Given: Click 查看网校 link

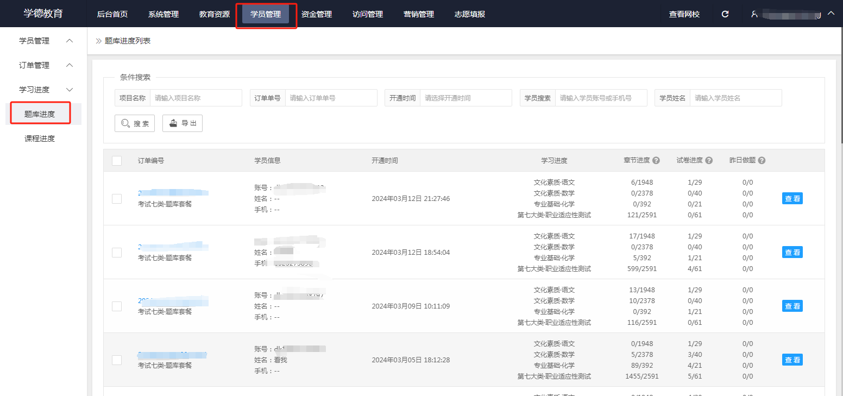Looking at the screenshot, I should (684, 14).
